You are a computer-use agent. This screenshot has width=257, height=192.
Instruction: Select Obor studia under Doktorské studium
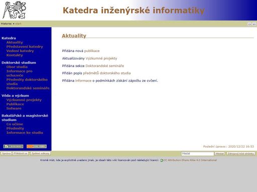point(17,67)
